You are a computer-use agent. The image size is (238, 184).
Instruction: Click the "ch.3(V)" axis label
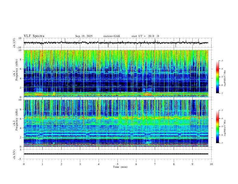point(14,154)
